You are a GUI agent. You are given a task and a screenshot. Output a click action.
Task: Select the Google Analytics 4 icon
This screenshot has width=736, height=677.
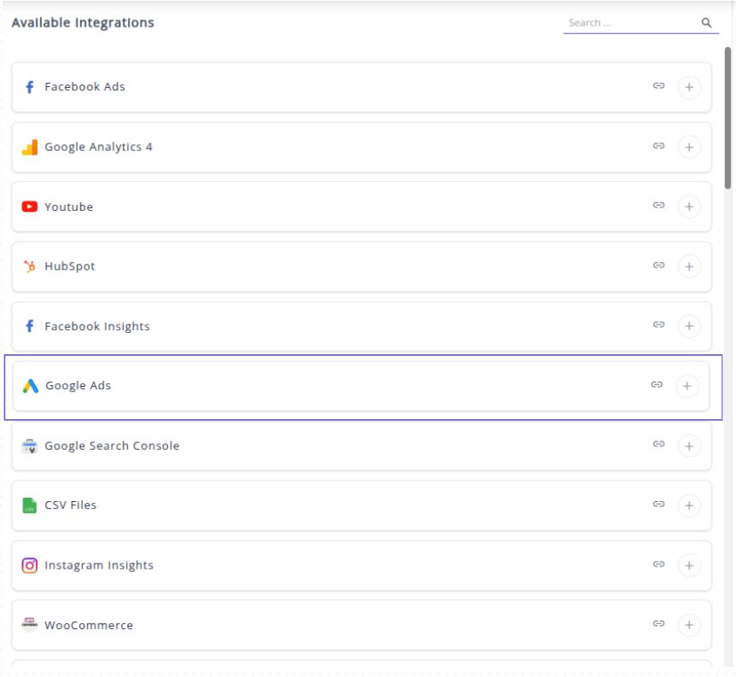click(30, 146)
